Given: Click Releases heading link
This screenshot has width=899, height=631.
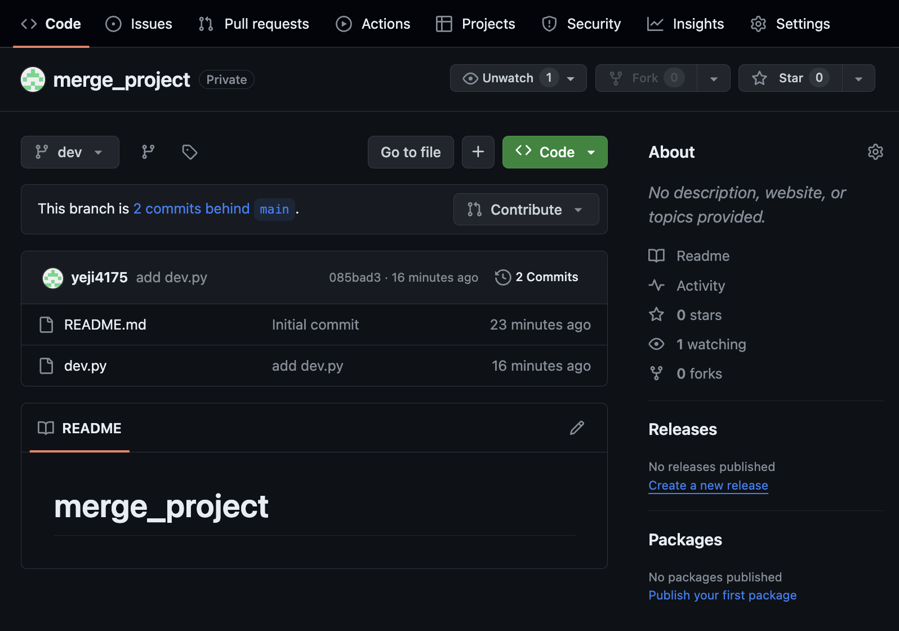Looking at the screenshot, I should pos(683,429).
